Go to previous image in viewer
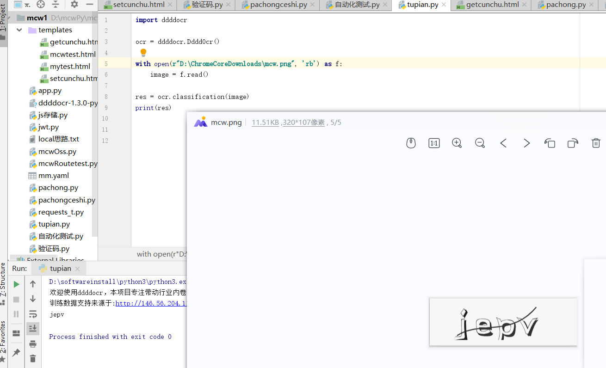This screenshot has height=368, width=606. tap(503, 143)
